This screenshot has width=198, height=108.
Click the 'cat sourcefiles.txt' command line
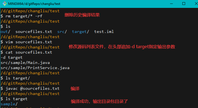tap(26, 52)
